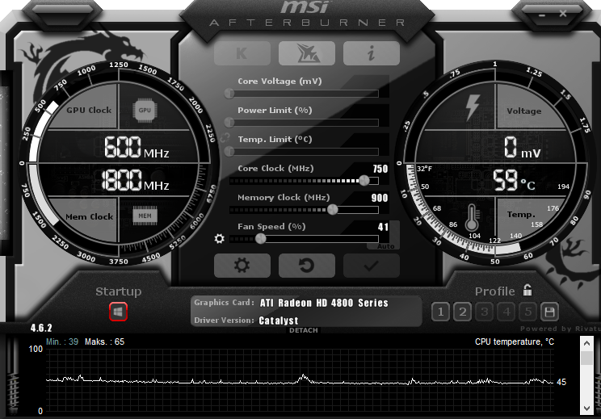Close the Afterburner window
The height and width of the screenshot is (419, 601).
pos(563,14)
